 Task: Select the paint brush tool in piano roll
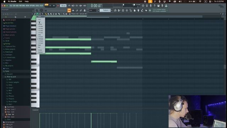point(48,14)
